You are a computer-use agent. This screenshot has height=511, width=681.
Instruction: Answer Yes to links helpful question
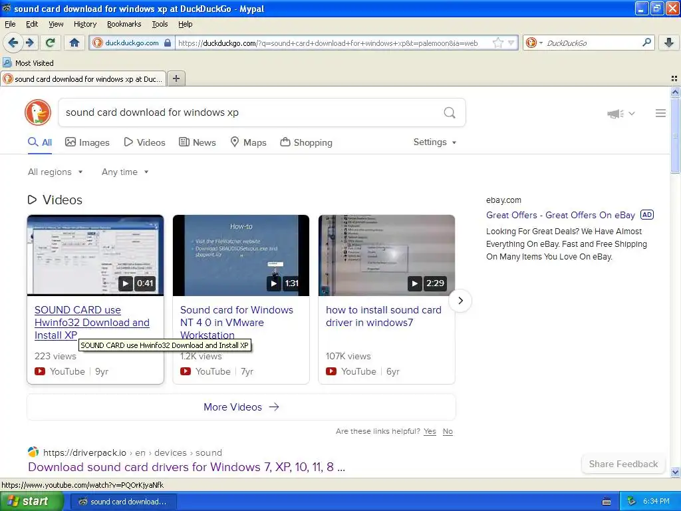[430, 431]
